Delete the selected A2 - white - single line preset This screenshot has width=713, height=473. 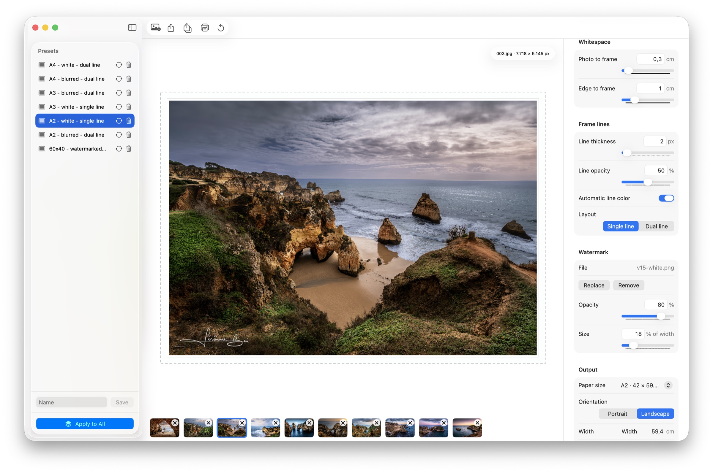[x=129, y=121]
